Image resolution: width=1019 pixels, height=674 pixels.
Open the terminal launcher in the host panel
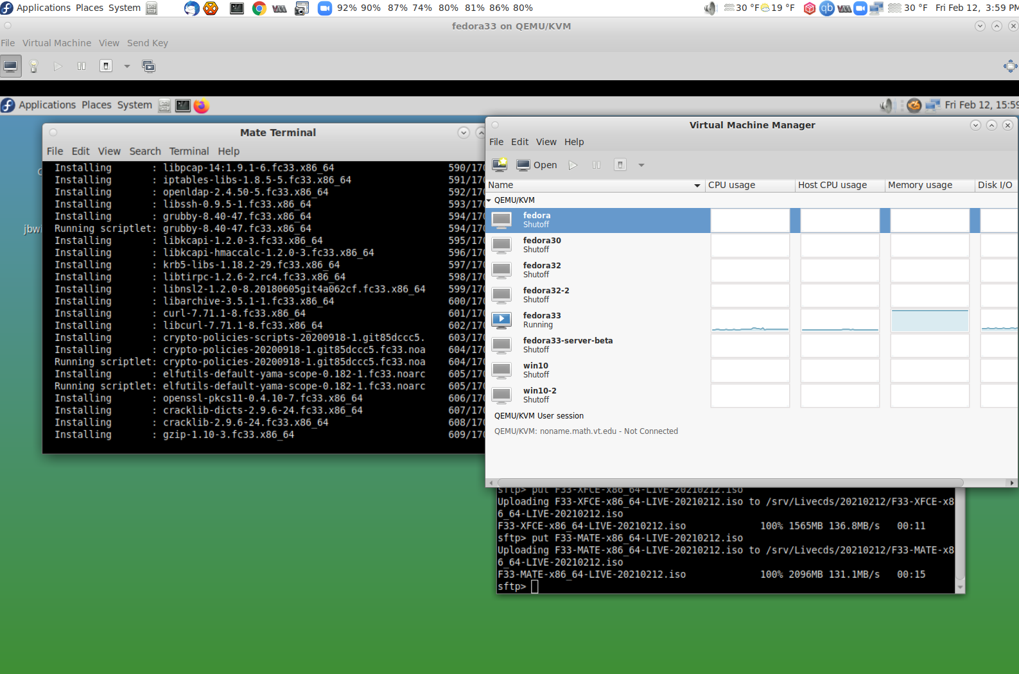coord(237,8)
